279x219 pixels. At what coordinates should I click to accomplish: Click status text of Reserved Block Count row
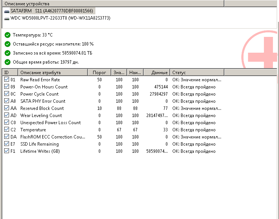click(x=197, y=108)
